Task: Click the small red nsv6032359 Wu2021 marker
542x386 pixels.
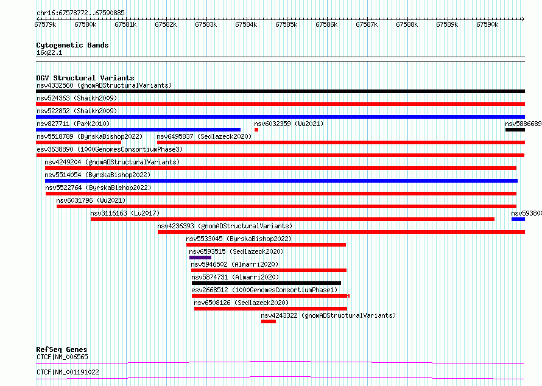Action: click(x=256, y=130)
